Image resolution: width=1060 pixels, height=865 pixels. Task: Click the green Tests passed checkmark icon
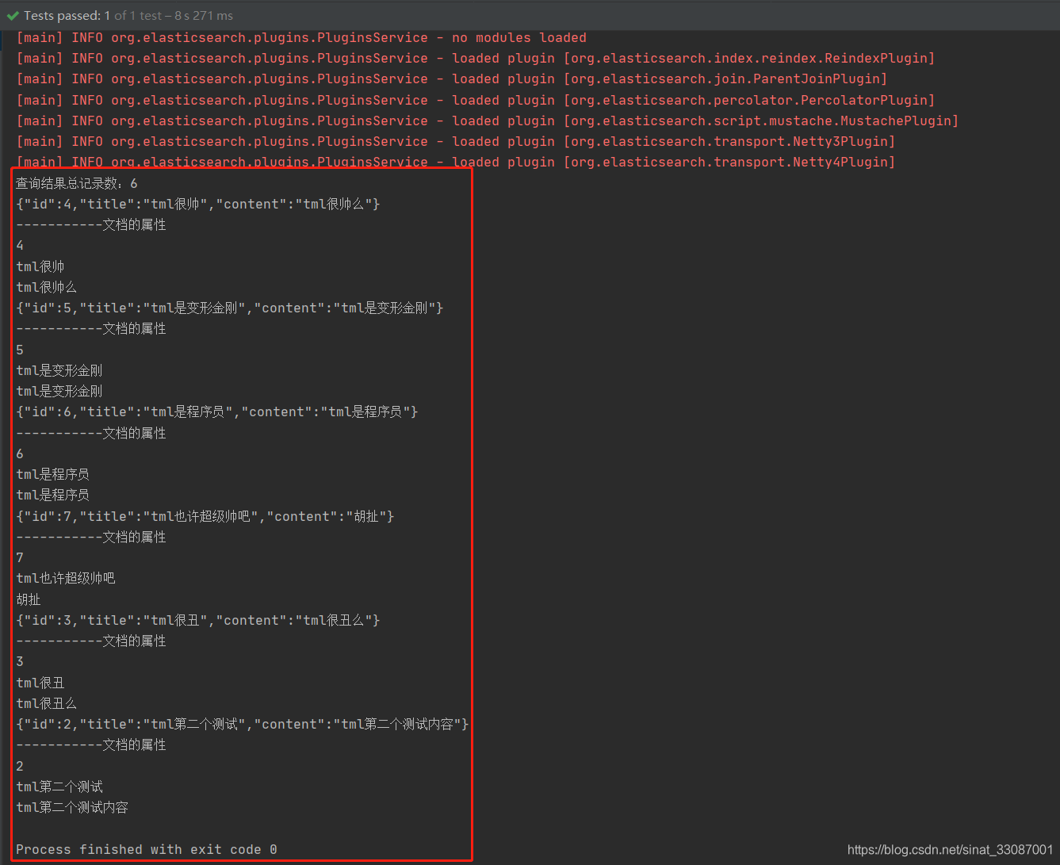[13, 16]
